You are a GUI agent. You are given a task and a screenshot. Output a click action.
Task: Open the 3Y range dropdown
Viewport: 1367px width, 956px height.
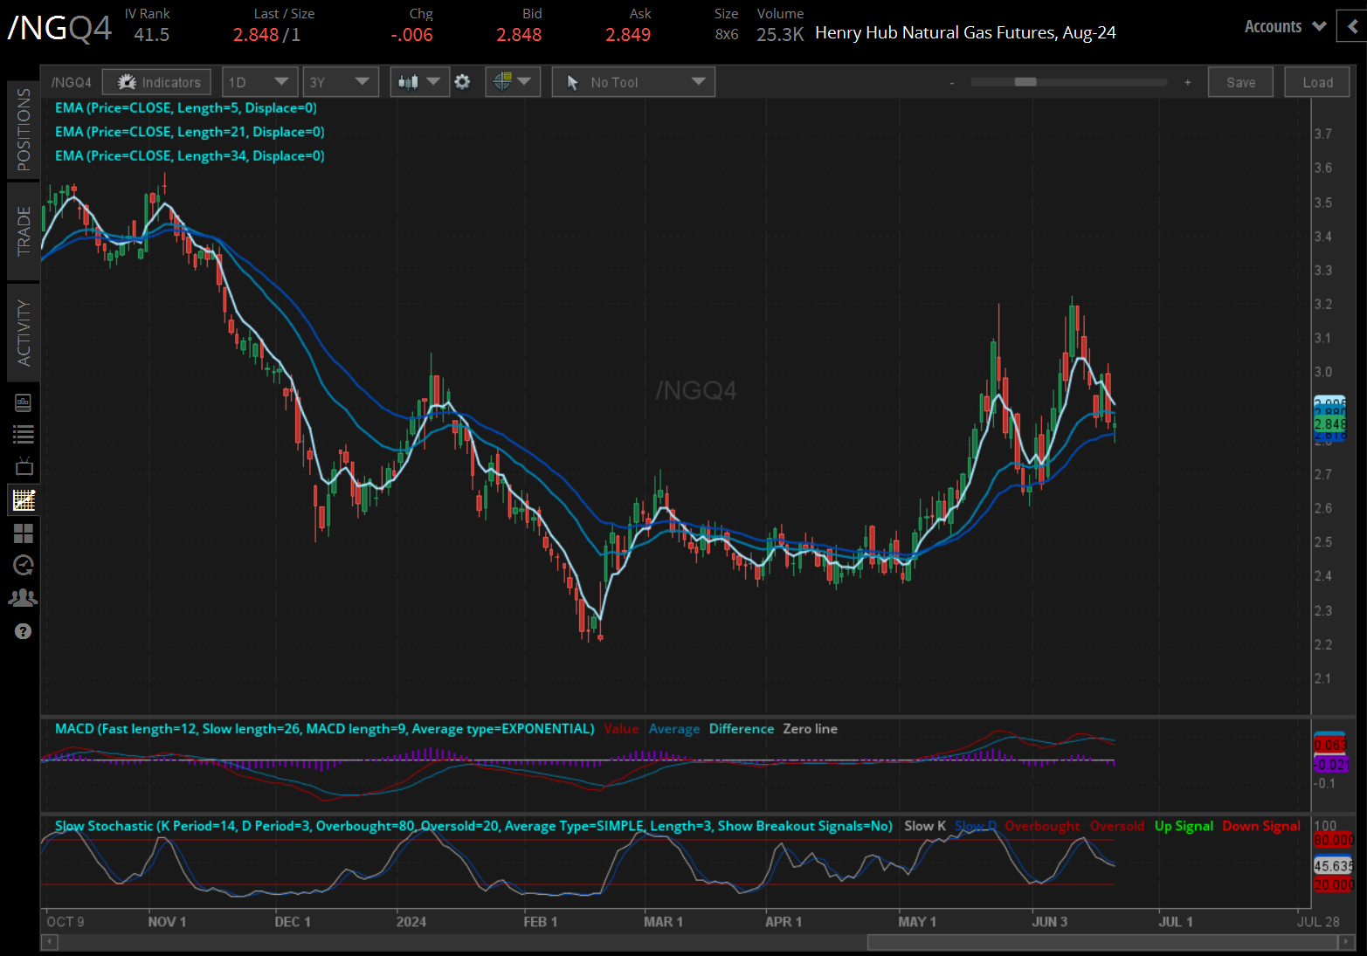point(340,81)
